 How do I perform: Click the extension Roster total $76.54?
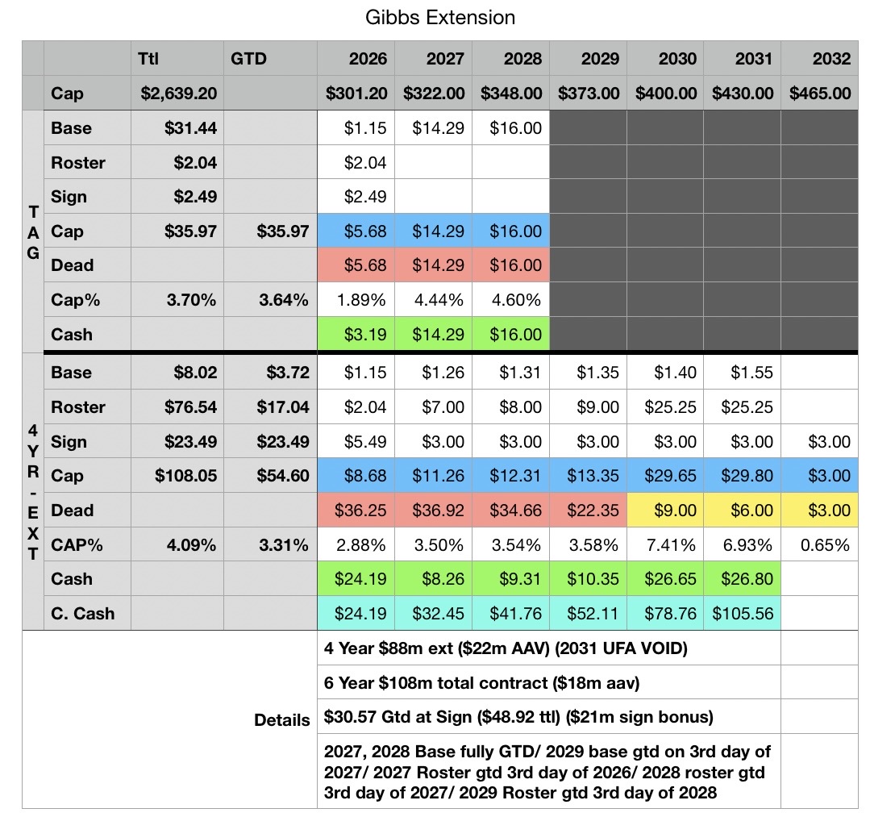click(177, 407)
